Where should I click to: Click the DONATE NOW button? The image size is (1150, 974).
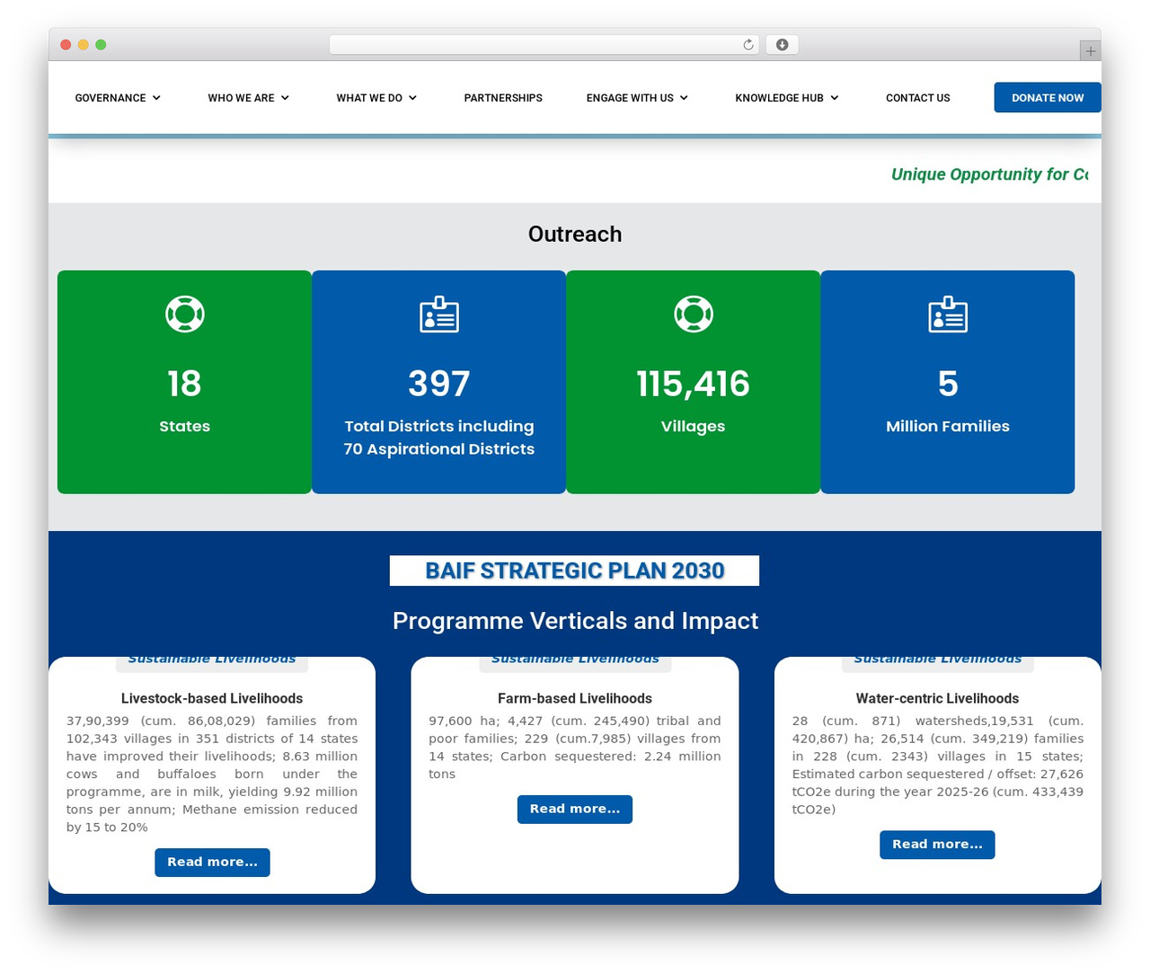click(x=1048, y=98)
